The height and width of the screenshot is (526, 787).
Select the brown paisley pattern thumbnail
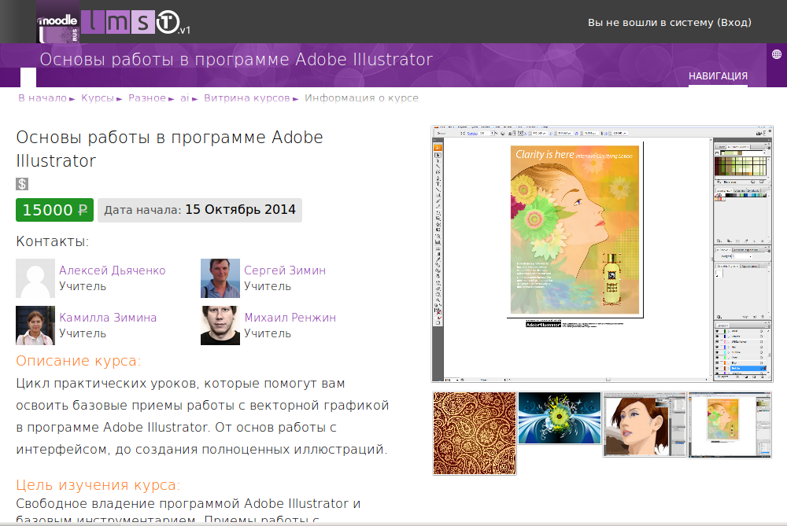click(475, 433)
